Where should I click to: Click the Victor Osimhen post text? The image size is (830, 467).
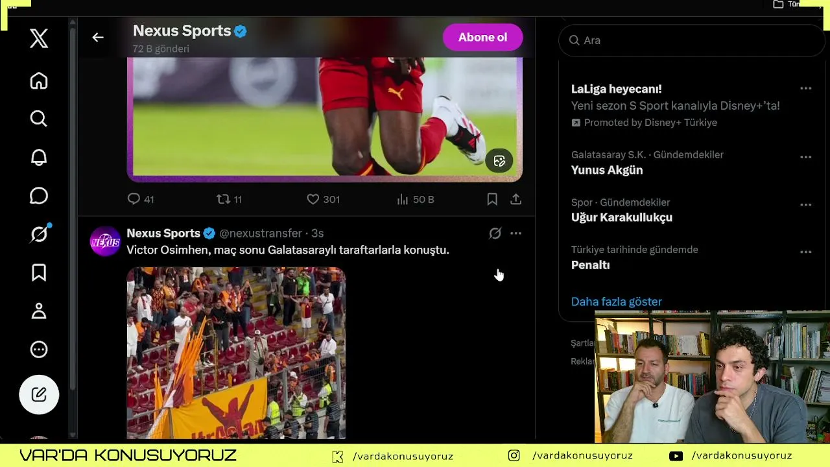(288, 250)
